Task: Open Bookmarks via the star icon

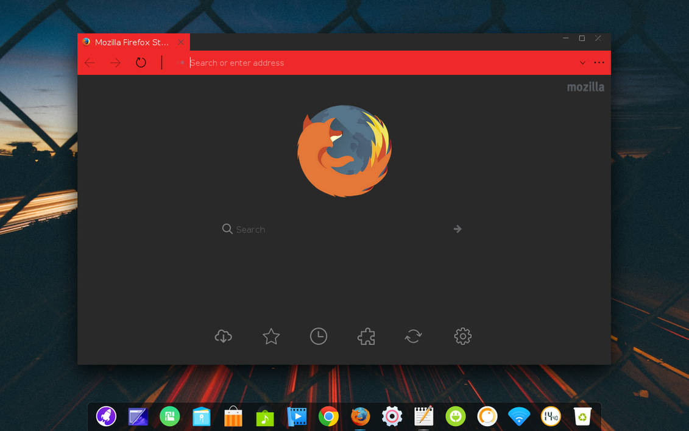Action: pos(271,337)
